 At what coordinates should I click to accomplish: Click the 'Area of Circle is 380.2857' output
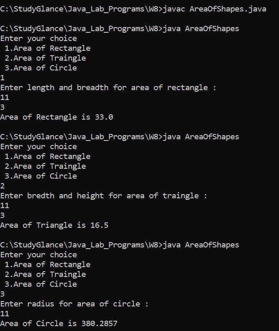(x=59, y=324)
